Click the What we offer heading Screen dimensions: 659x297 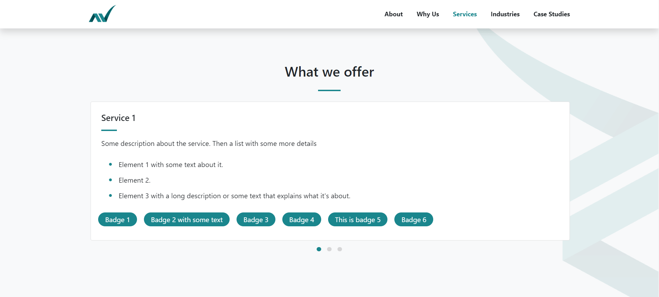click(x=329, y=72)
